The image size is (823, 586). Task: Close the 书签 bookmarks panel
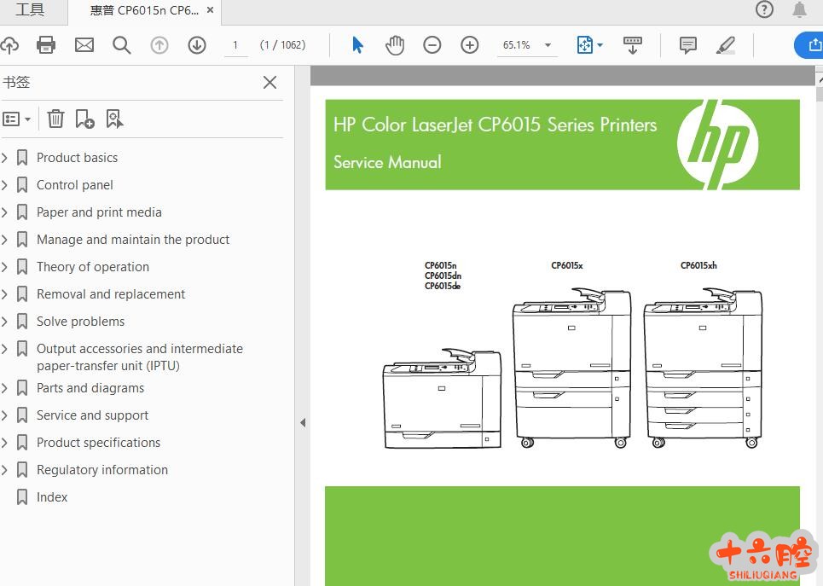[270, 83]
